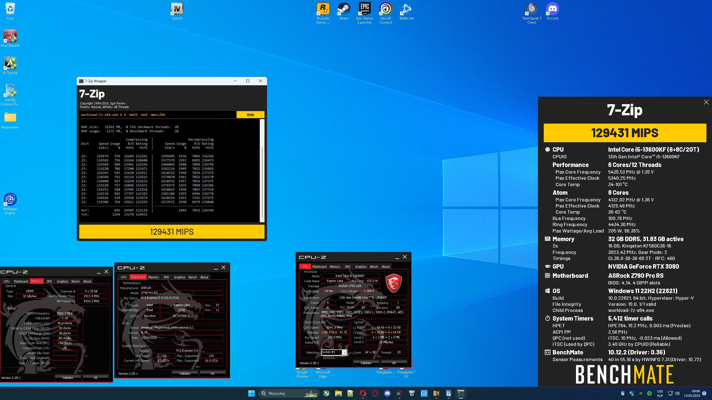The image size is (712, 400).
Task: Click the 129431 MIPS score banner in BenchMate
Action: (625, 133)
